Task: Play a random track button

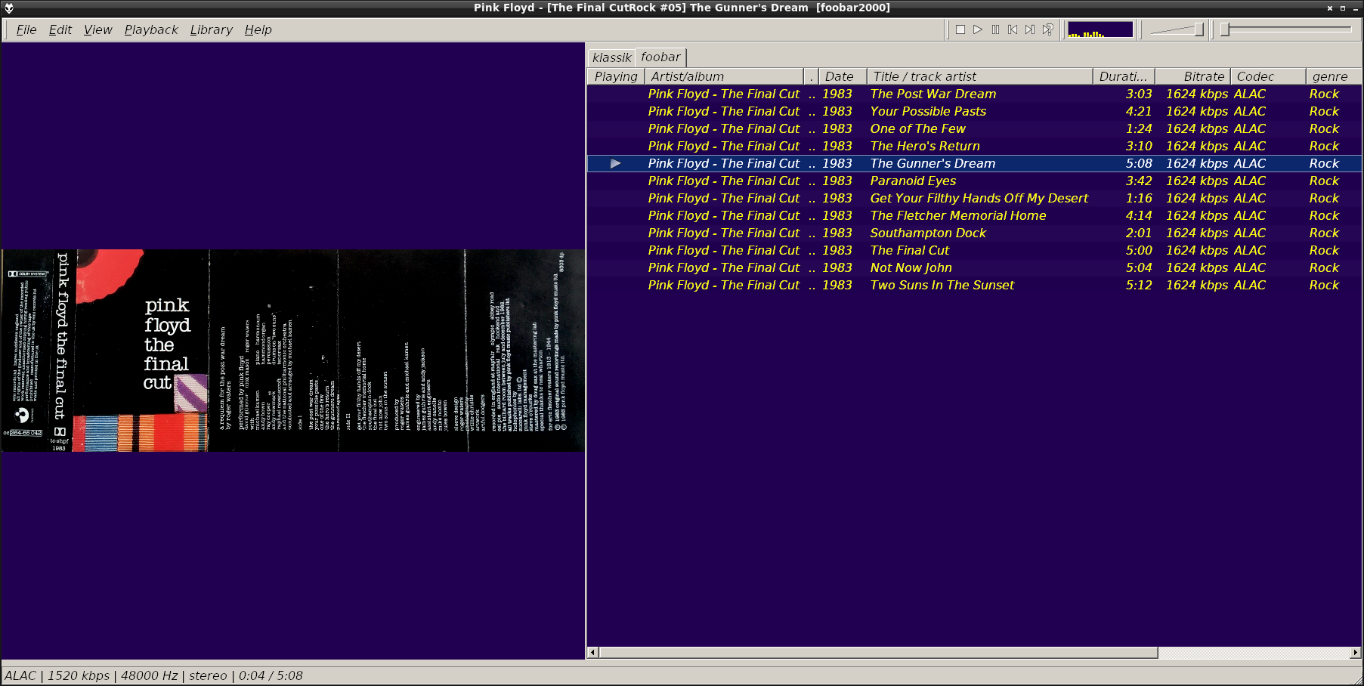Action: [x=1047, y=29]
